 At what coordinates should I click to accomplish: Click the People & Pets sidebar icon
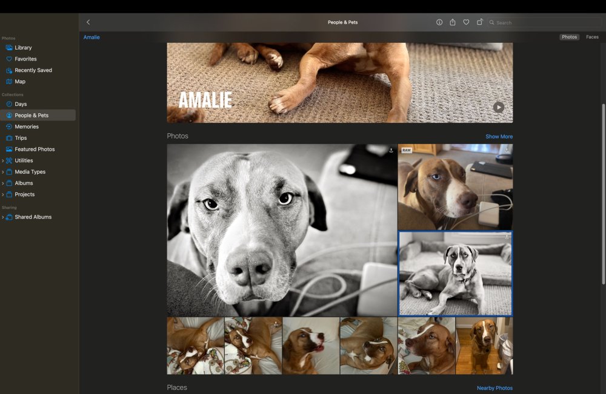(x=9, y=116)
